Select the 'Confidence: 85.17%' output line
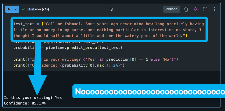 coord(25,103)
